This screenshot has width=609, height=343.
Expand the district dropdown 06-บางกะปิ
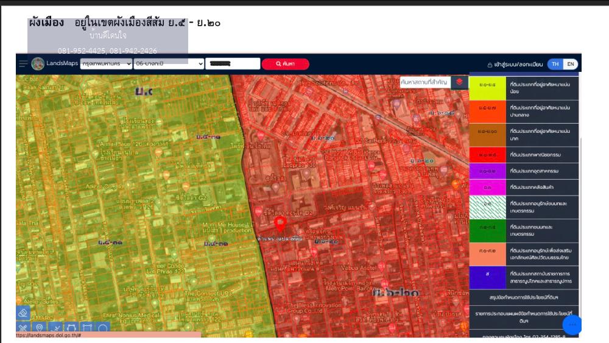(169, 63)
